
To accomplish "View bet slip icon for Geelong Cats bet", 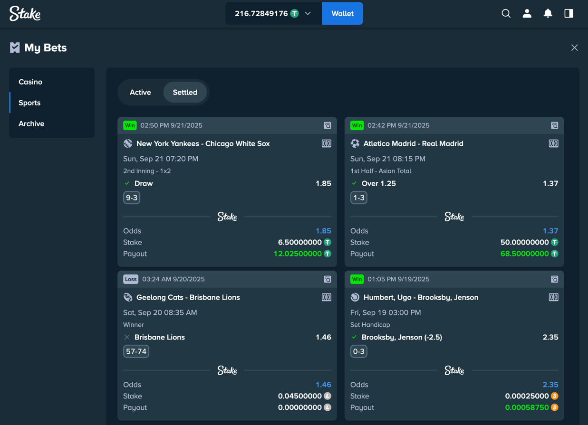I will [x=328, y=279].
